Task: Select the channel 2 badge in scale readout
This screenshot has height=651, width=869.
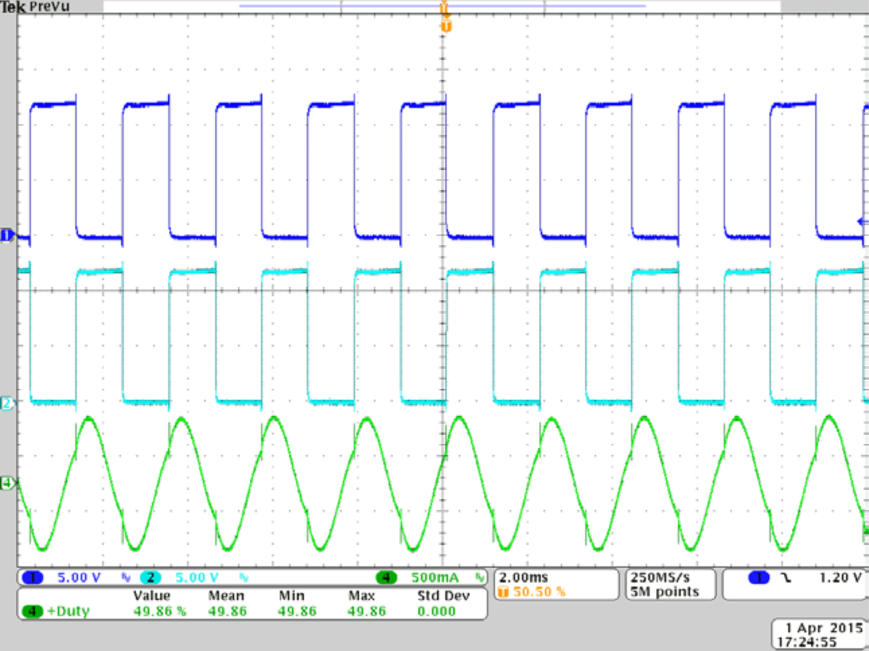Action: pyautogui.click(x=151, y=577)
